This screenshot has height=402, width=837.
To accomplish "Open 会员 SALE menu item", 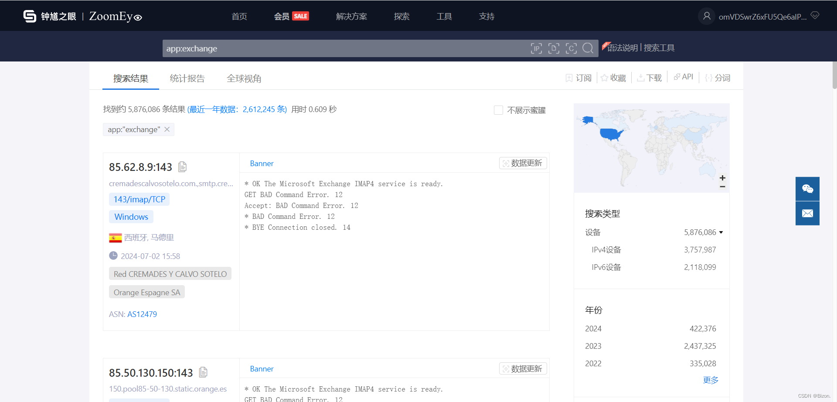I will tap(291, 16).
